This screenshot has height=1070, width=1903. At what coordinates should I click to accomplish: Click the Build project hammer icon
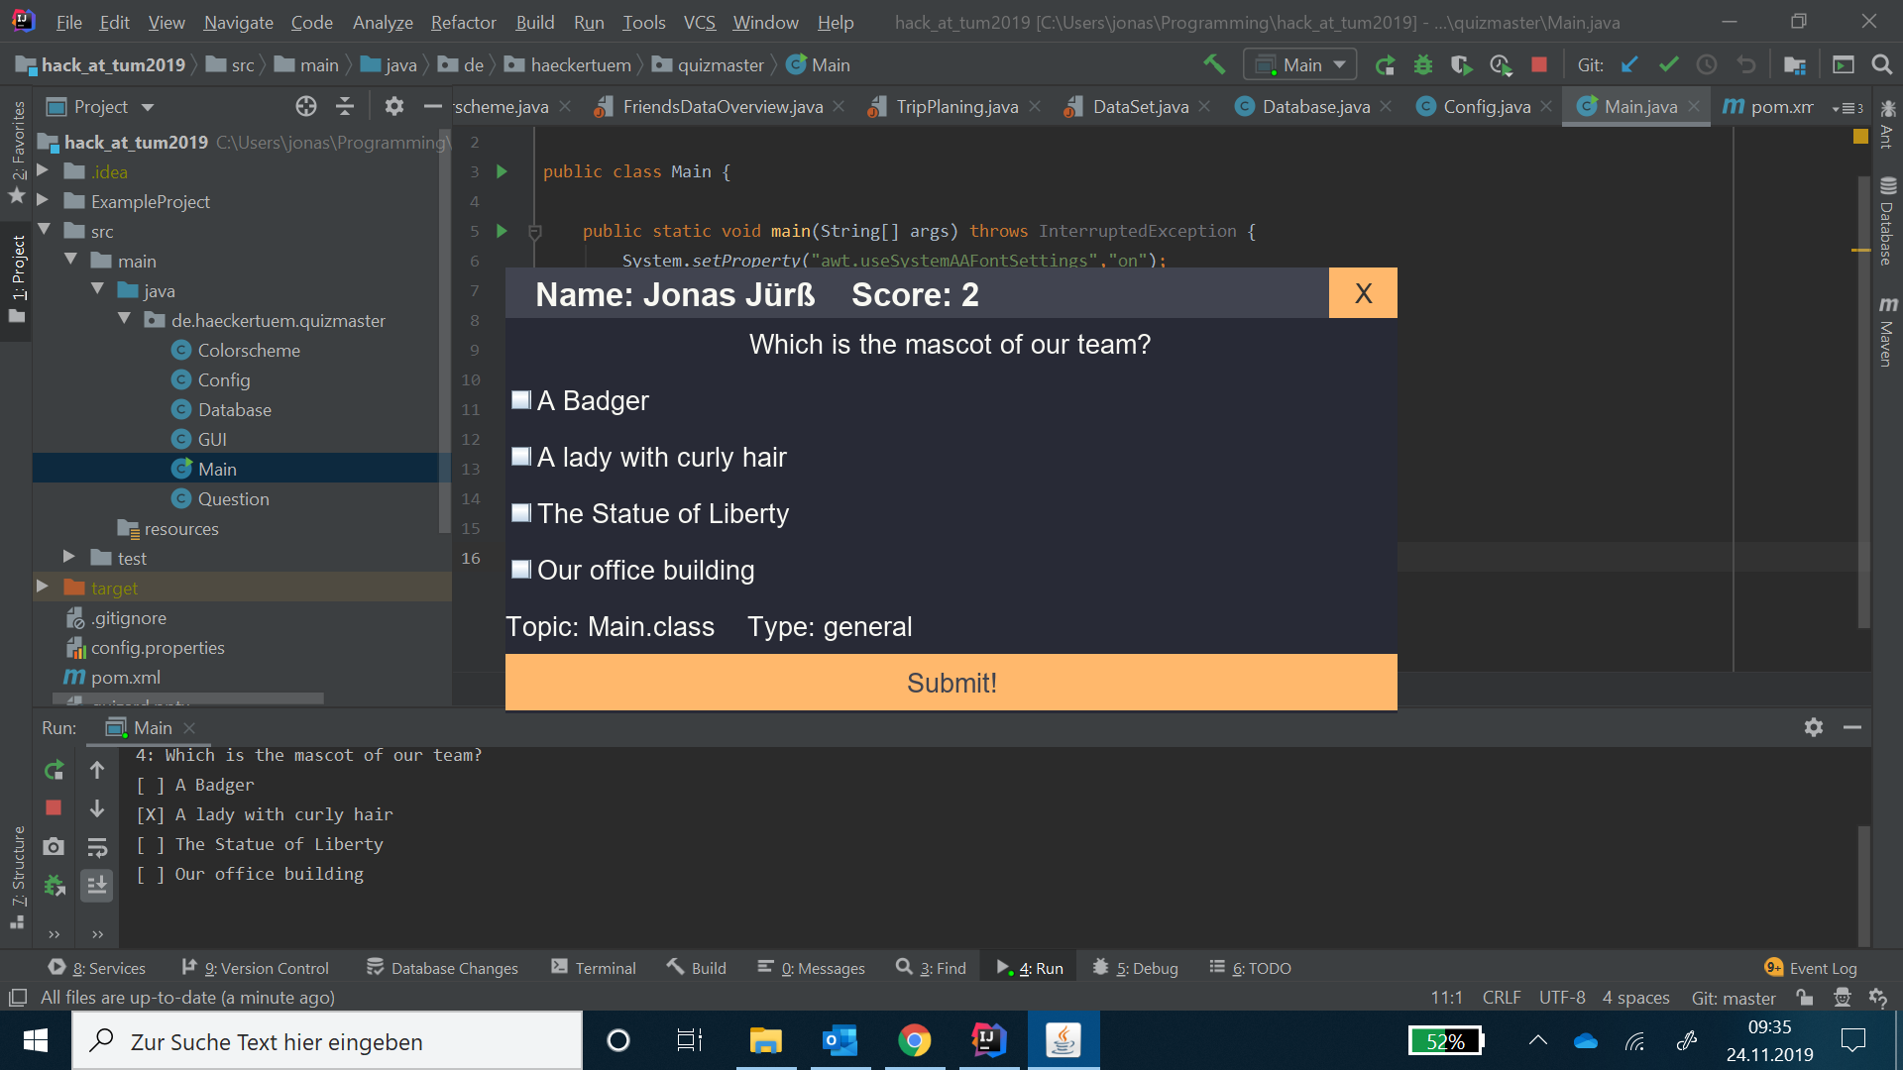pyautogui.click(x=1214, y=64)
